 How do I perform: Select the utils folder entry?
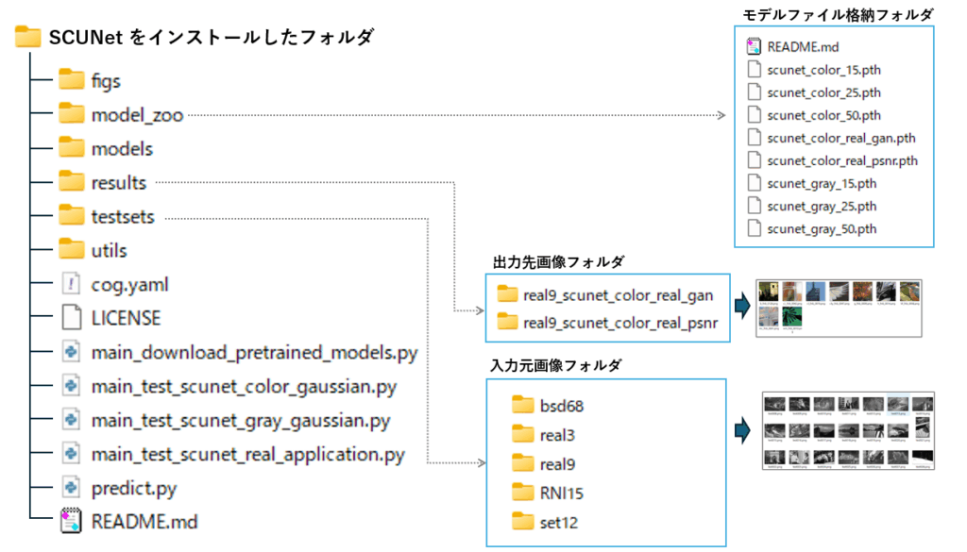click(x=93, y=250)
